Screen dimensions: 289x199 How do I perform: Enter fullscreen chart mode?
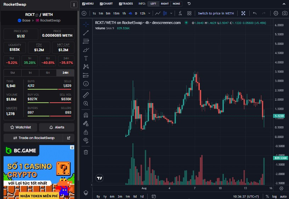[243, 13]
